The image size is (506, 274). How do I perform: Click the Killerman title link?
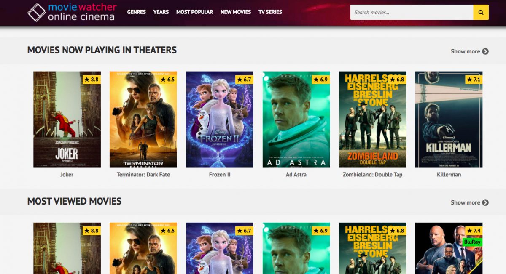pos(449,174)
